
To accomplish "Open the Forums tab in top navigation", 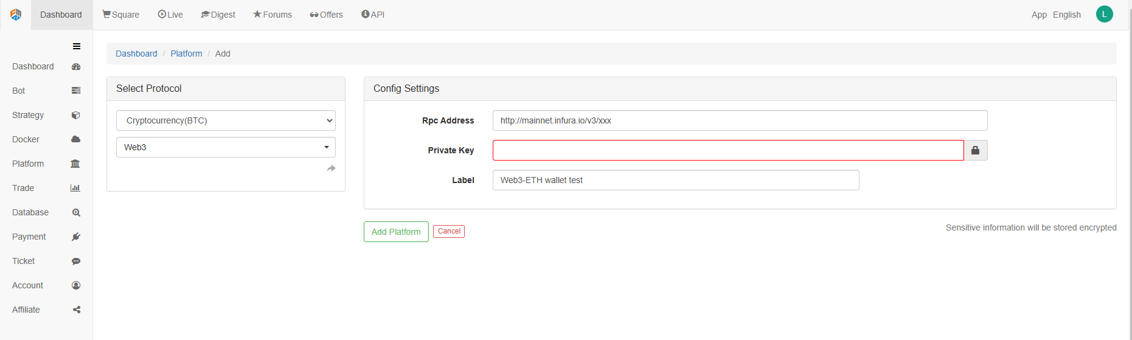I will pos(273,15).
